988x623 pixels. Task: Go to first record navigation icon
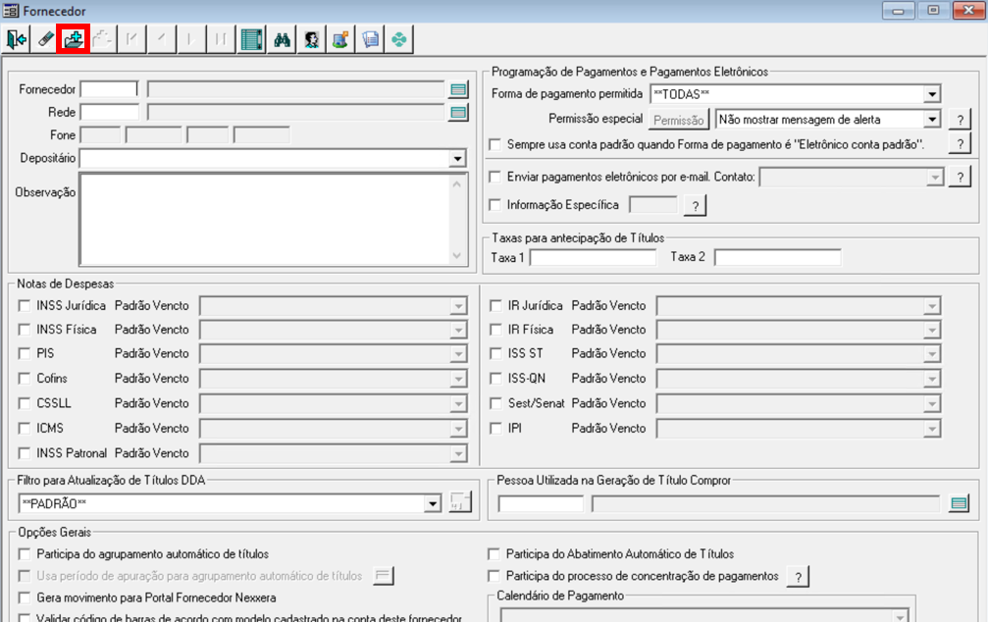point(131,39)
